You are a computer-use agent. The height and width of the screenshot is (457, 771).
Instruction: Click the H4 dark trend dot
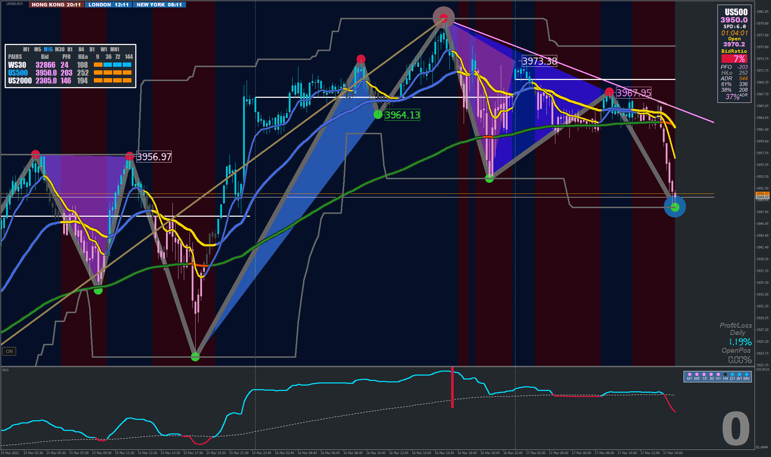725,375
